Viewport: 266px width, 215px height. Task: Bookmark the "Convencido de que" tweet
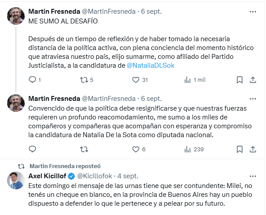239,150
